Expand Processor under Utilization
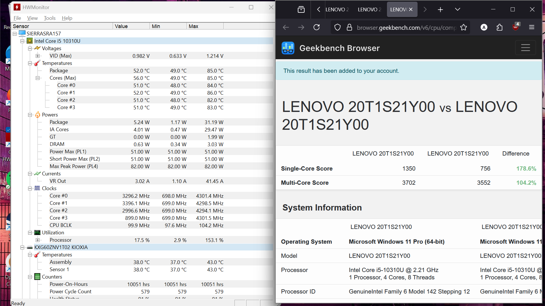 point(38,240)
